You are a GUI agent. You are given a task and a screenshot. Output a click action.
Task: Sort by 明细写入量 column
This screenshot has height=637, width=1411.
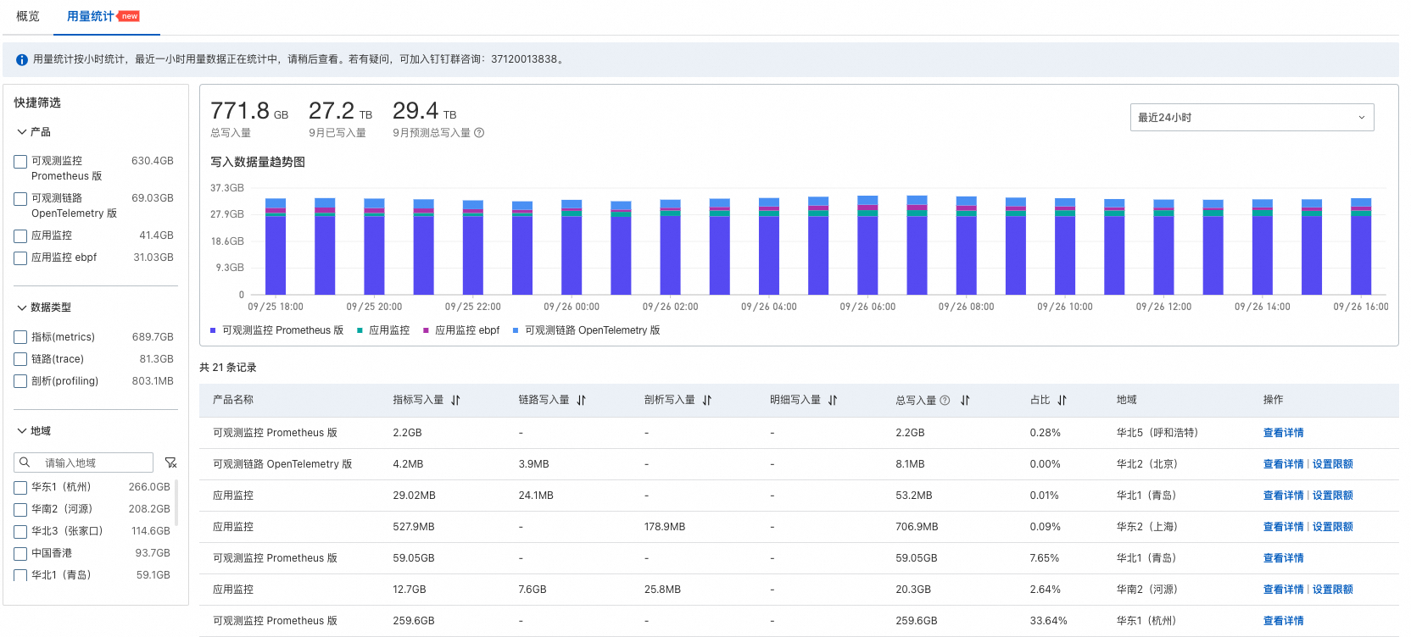(x=833, y=400)
